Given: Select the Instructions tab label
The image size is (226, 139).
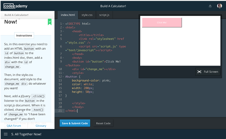Looking at the screenshot, I should coord(24,35).
